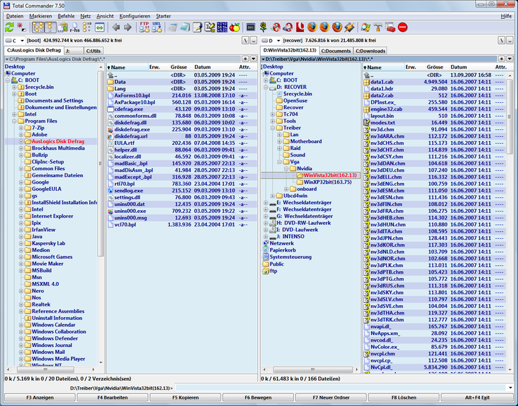Go forward with the right arrow icon
This screenshot has width=518, height=406.
(128, 27)
